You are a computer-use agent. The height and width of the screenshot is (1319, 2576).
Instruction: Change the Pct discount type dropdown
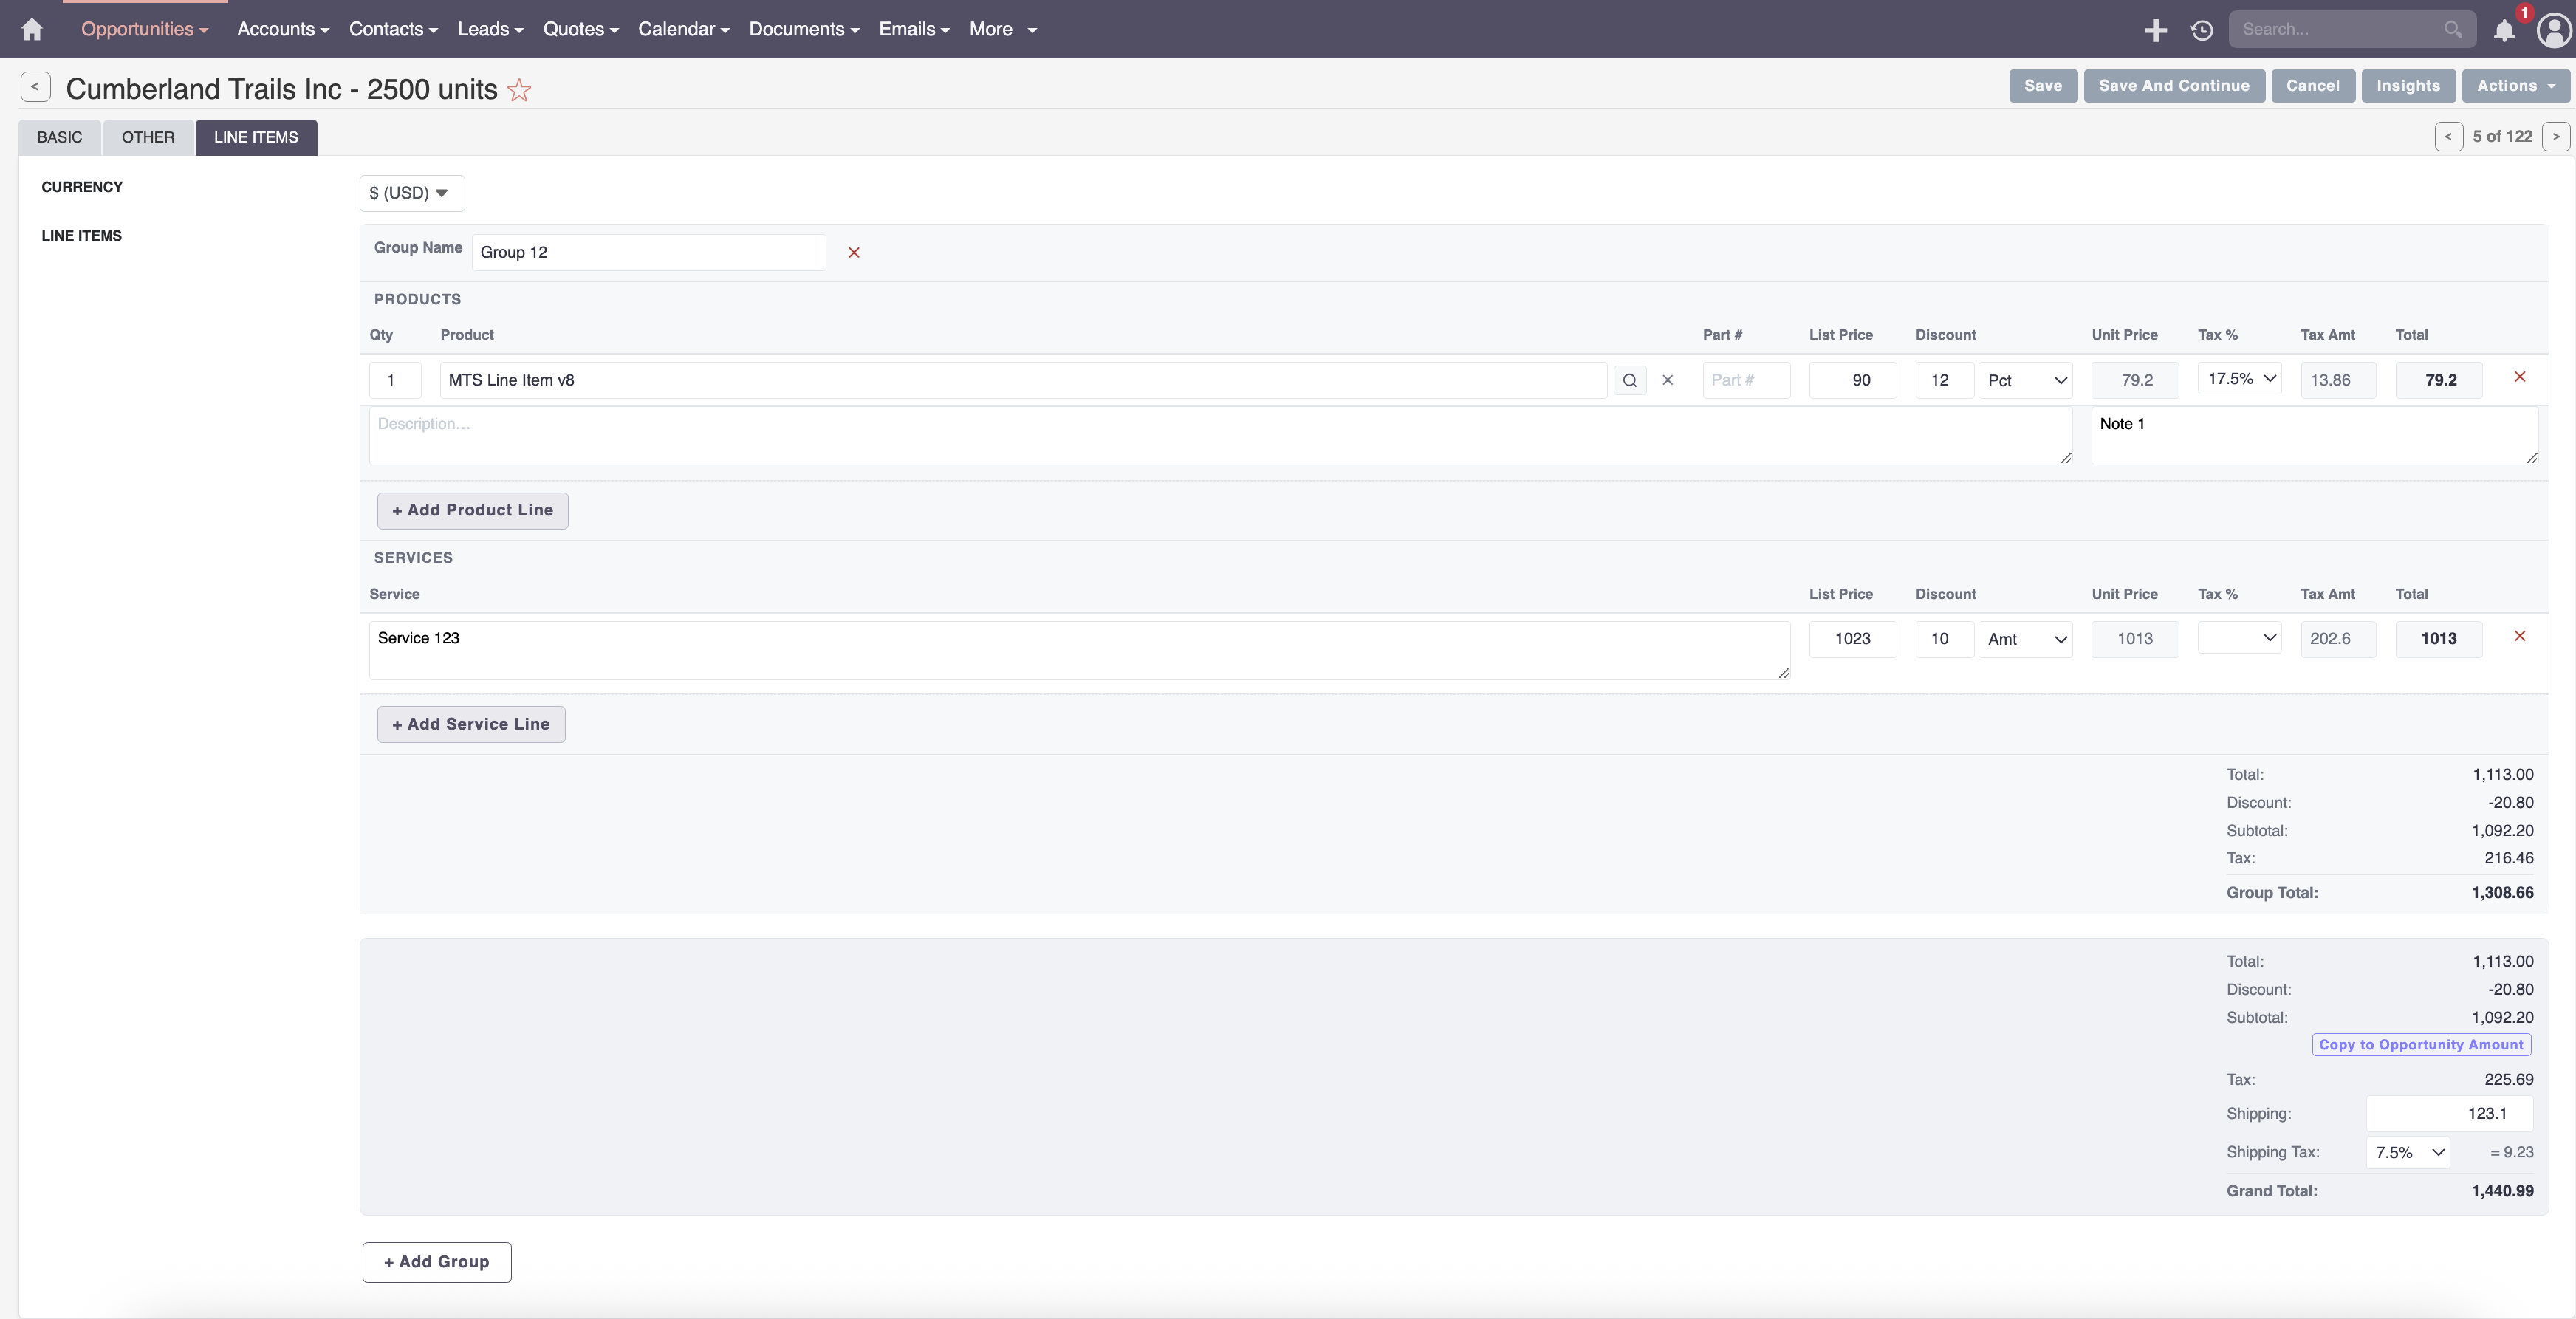[x=2025, y=380]
